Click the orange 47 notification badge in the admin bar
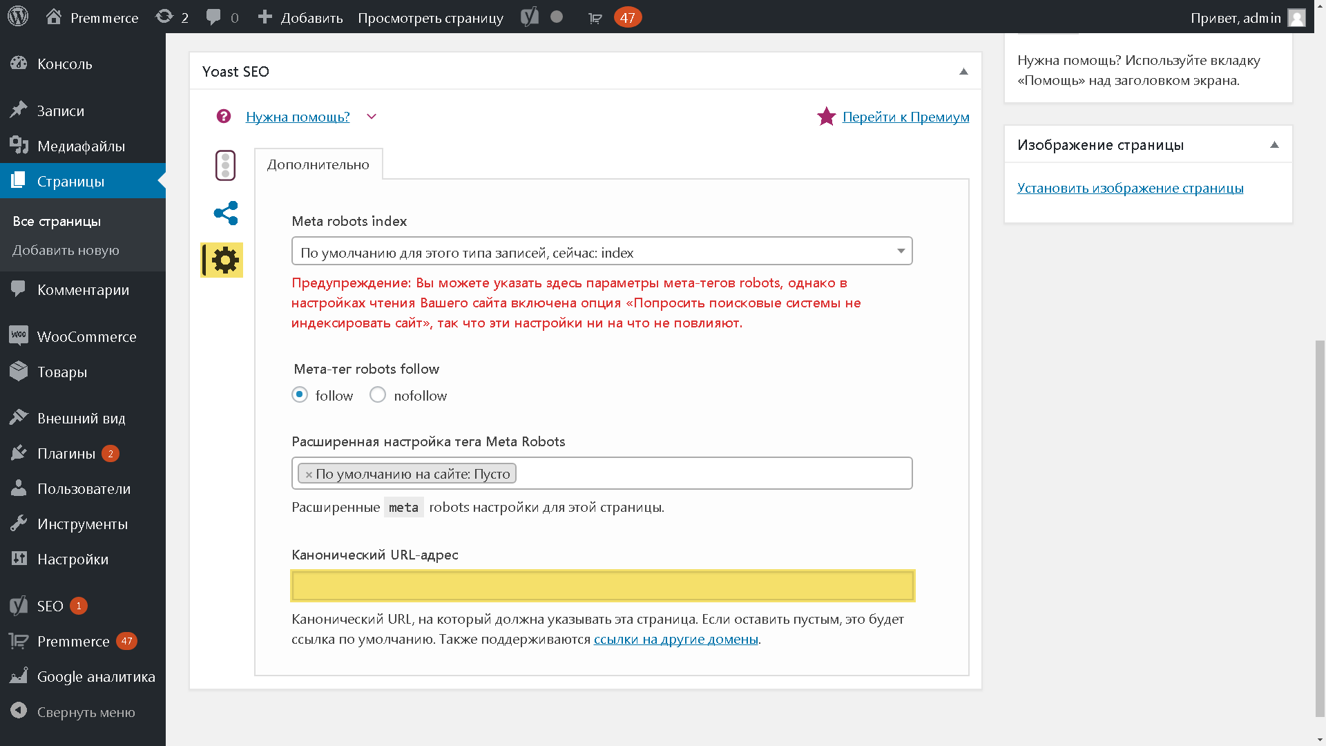The image size is (1326, 746). click(628, 17)
